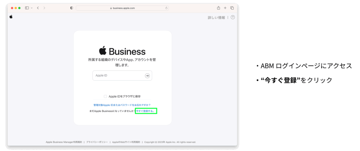
Task: Open Apple Business Manager利用規約 footer link
Action: [64, 142]
